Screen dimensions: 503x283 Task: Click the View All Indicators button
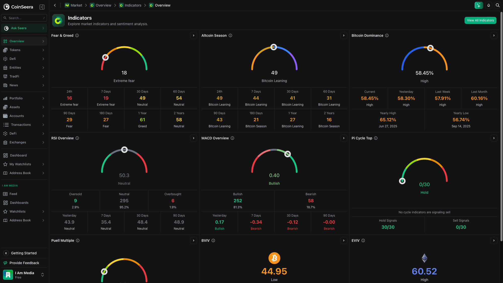click(480, 20)
